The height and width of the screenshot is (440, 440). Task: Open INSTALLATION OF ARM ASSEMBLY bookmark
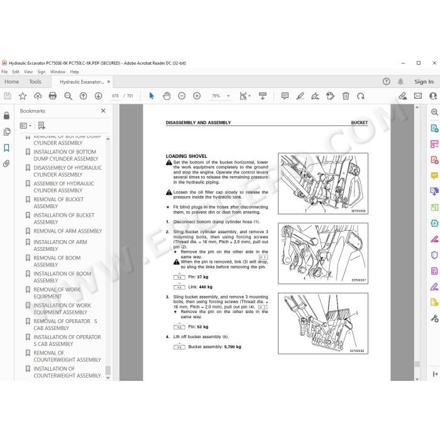(60, 245)
